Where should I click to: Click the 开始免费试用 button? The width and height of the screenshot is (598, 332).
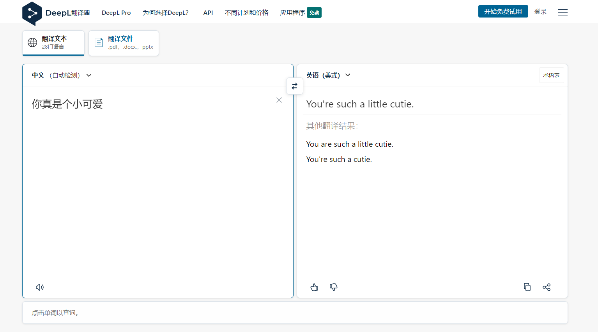point(503,12)
